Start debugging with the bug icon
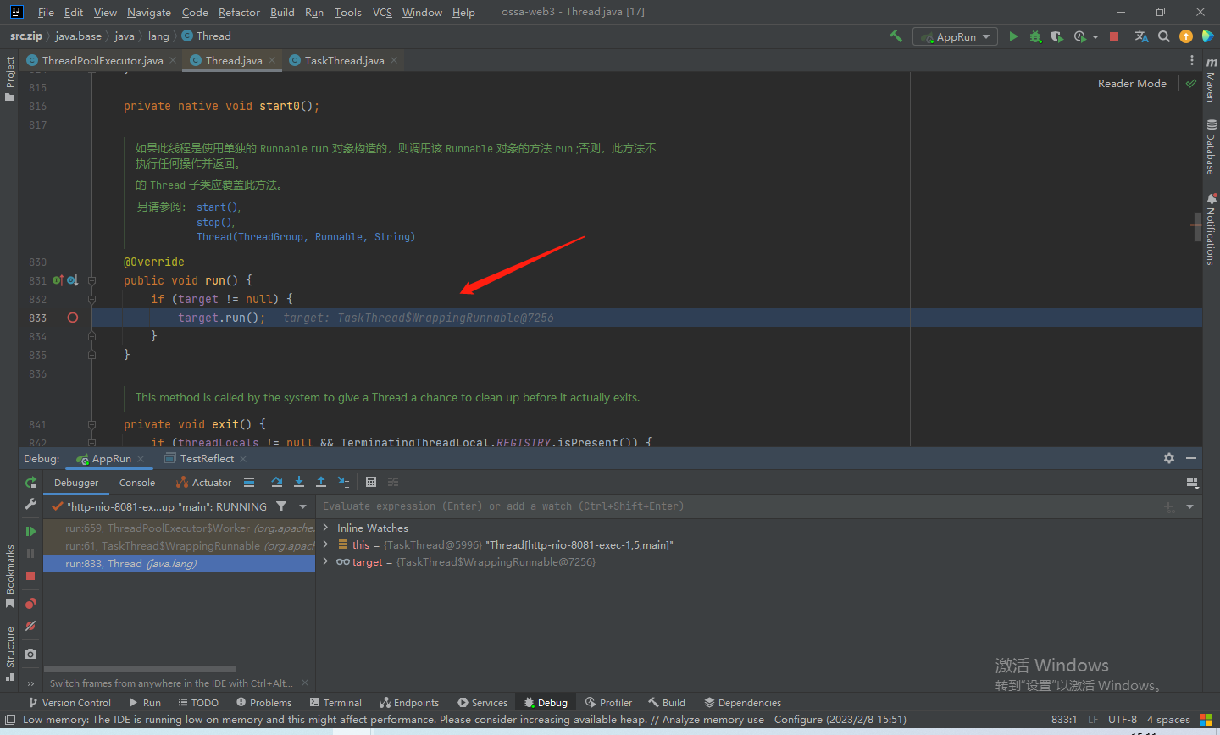This screenshot has width=1220, height=735. pos(1035,36)
